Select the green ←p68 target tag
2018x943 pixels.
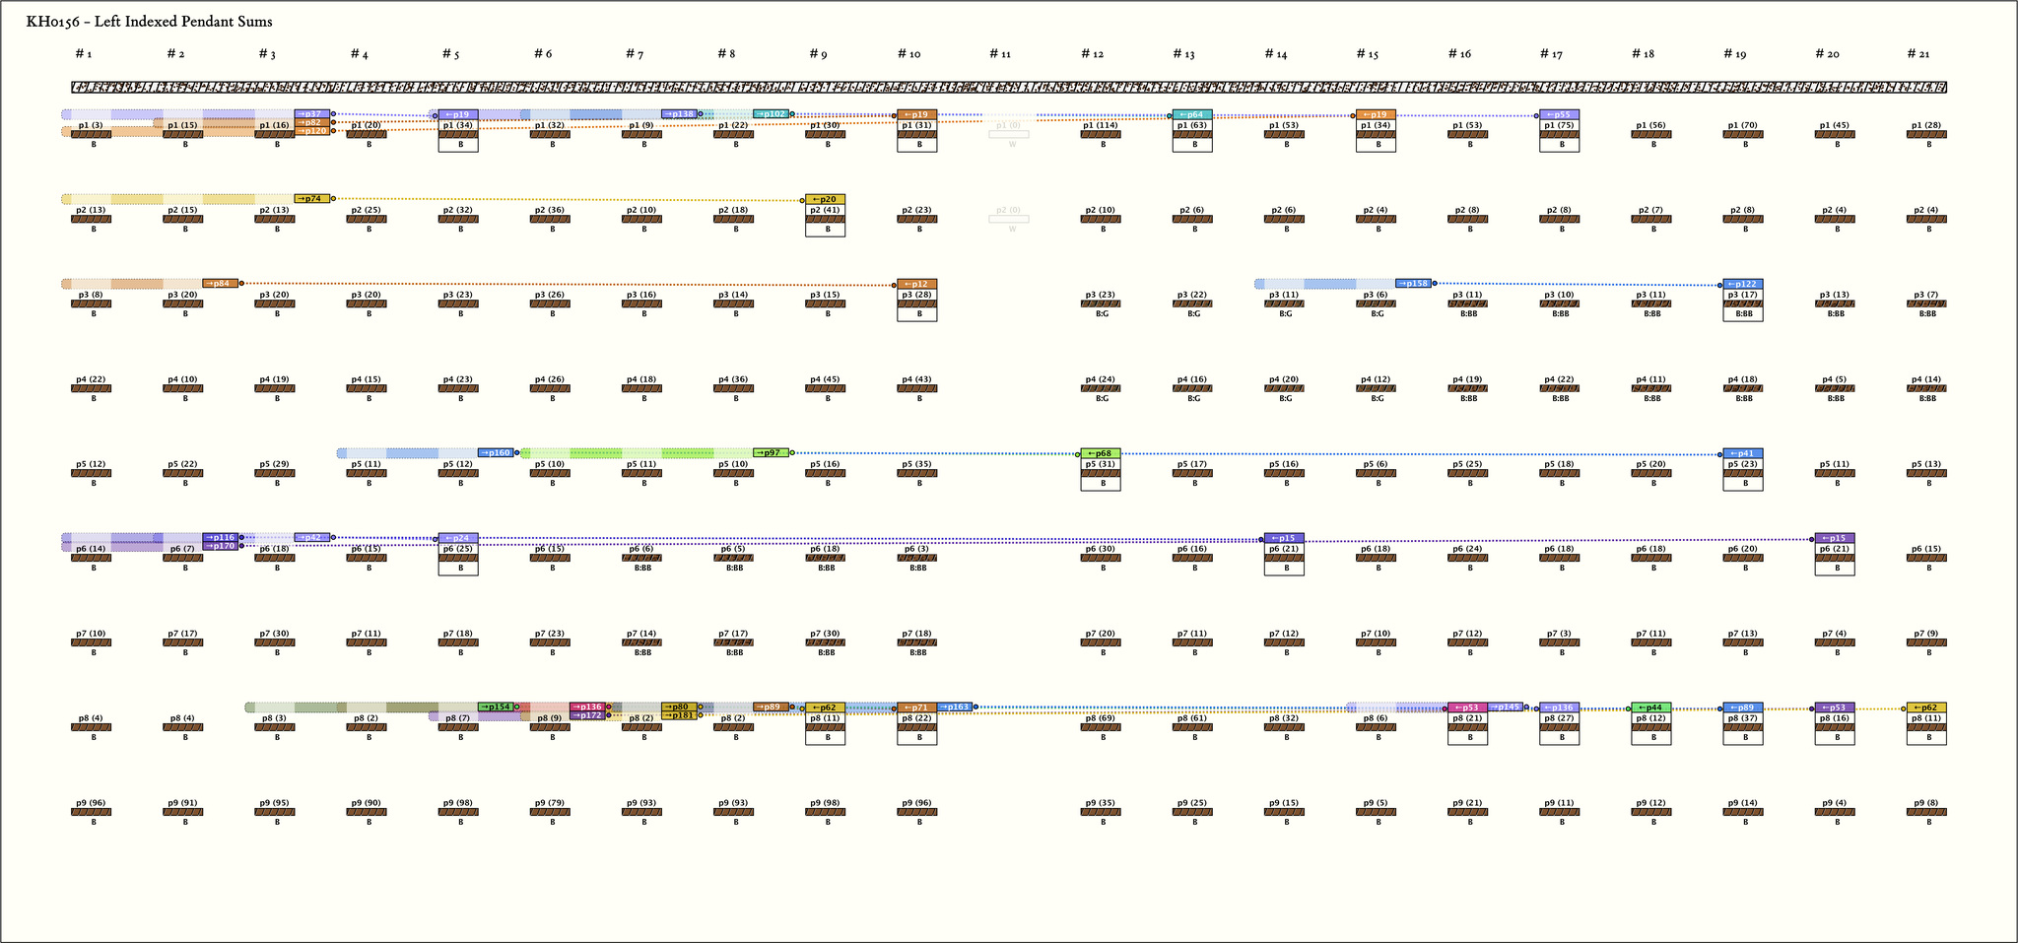coord(1100,454)
